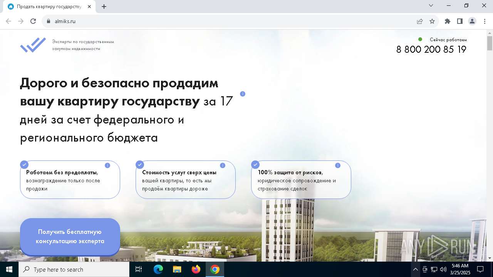This screenshot has height=277, width=493.
Task: Open Task View on the taskbar
Action: pyautogui.click(x=139, y=269)
